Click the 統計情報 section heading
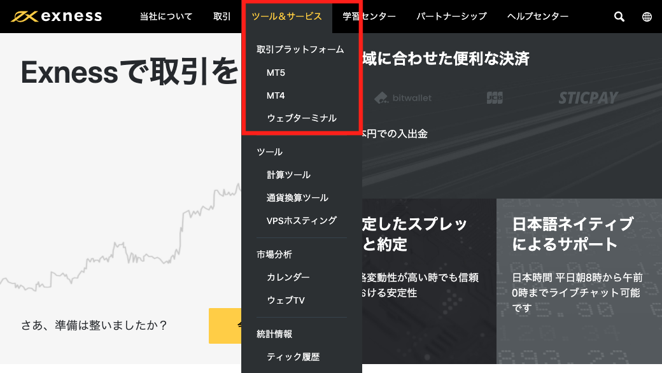662x373 pixels. tap(274, 334)
